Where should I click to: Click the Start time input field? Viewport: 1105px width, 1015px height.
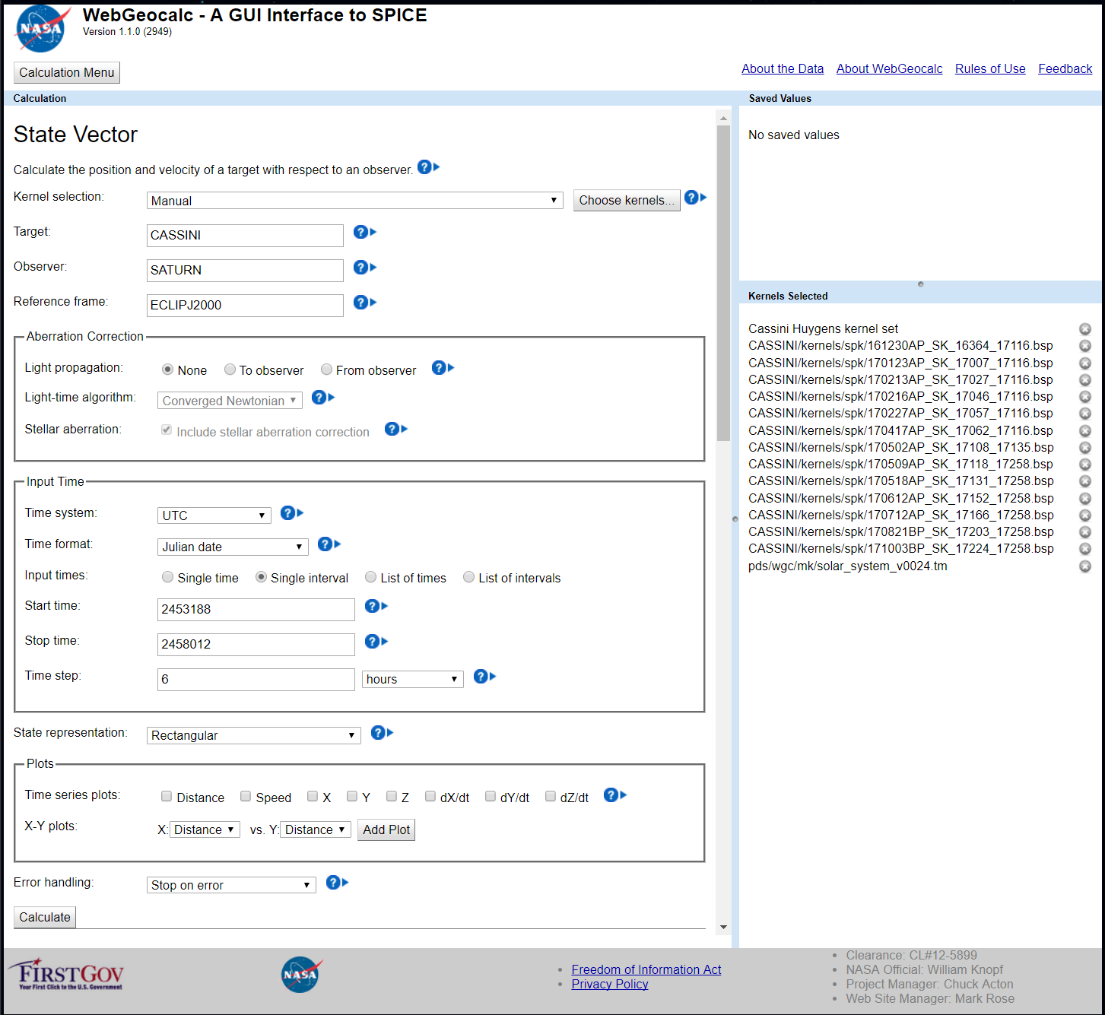tap(256, 610)
